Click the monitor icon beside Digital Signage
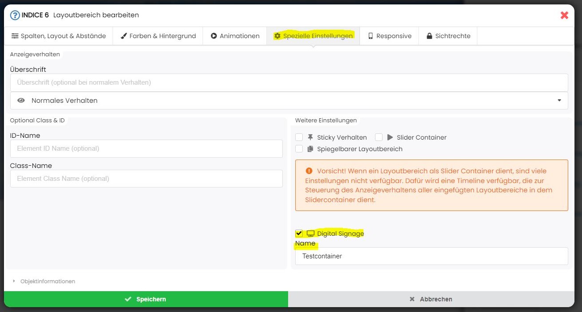This screenshot has width=582, height=312. (310, 234)
